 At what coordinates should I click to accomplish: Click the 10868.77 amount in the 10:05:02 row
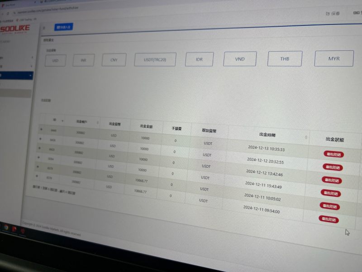pyautogui.click(x=141, y=180)
